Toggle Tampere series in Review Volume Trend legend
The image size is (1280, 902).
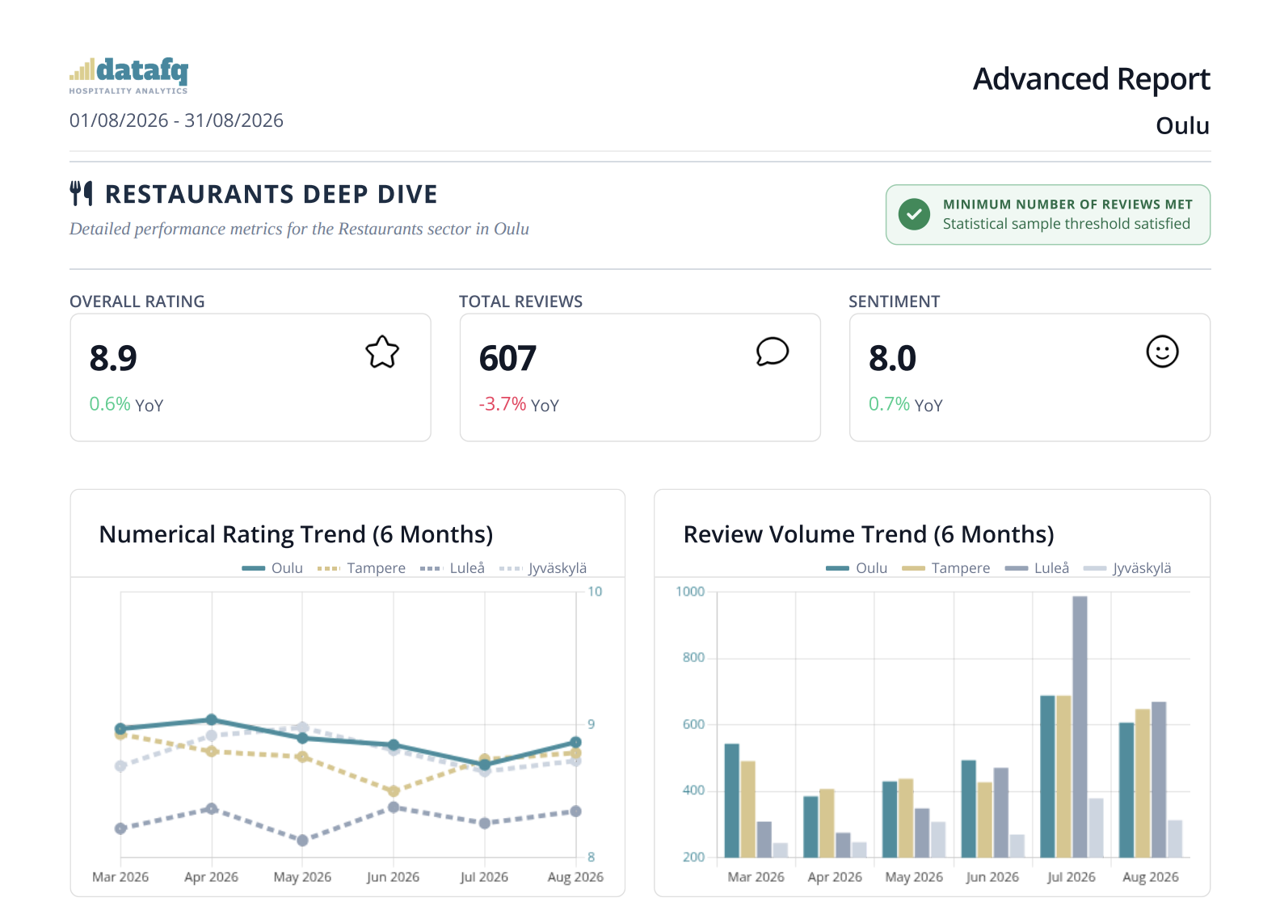tap(945, 568)
